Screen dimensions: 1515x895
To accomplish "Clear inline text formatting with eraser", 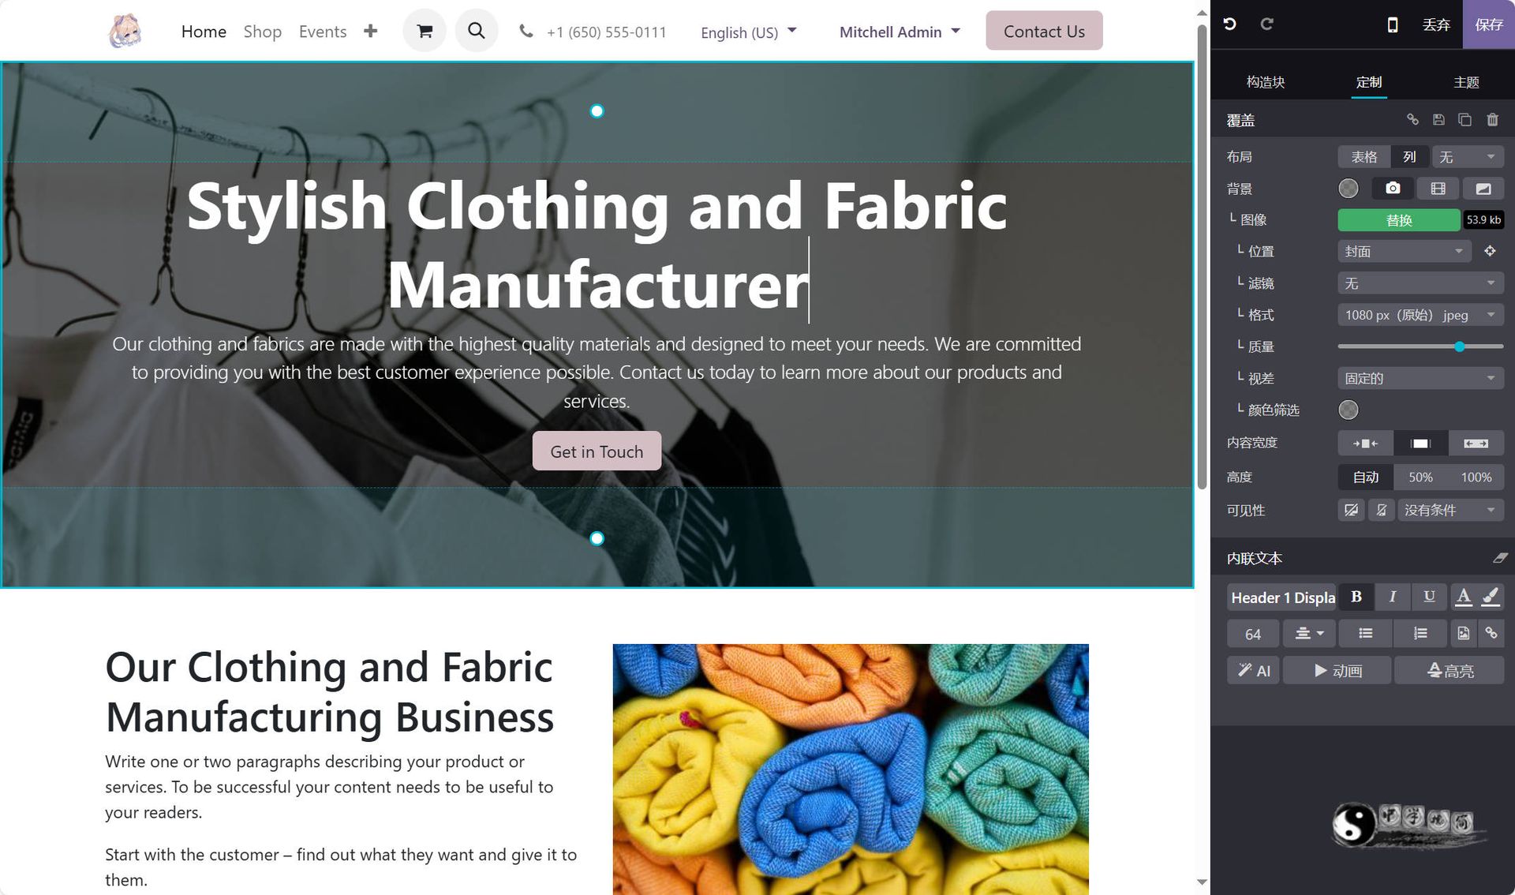I will 1499,558.
